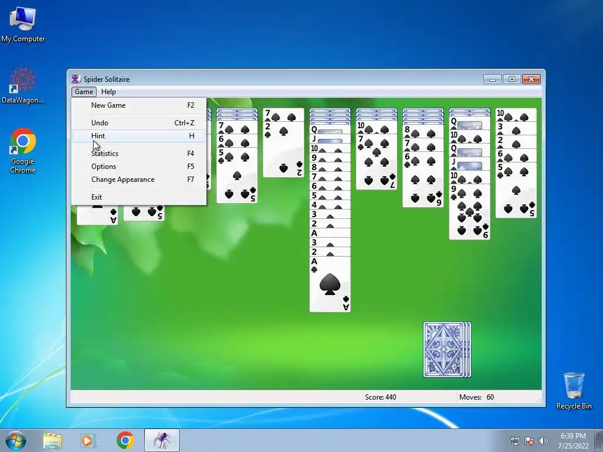
Task: Open the Help menu
Action: (108, 91)
